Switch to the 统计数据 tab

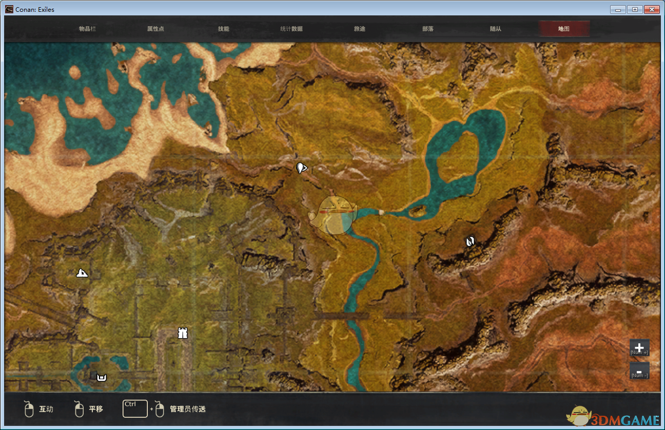click(x=291, y=29)
